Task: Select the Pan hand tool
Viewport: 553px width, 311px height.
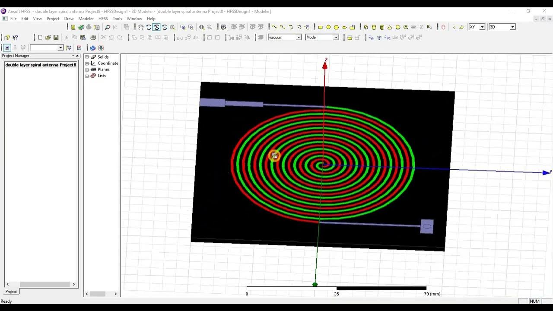Action: tap(140, 27)
